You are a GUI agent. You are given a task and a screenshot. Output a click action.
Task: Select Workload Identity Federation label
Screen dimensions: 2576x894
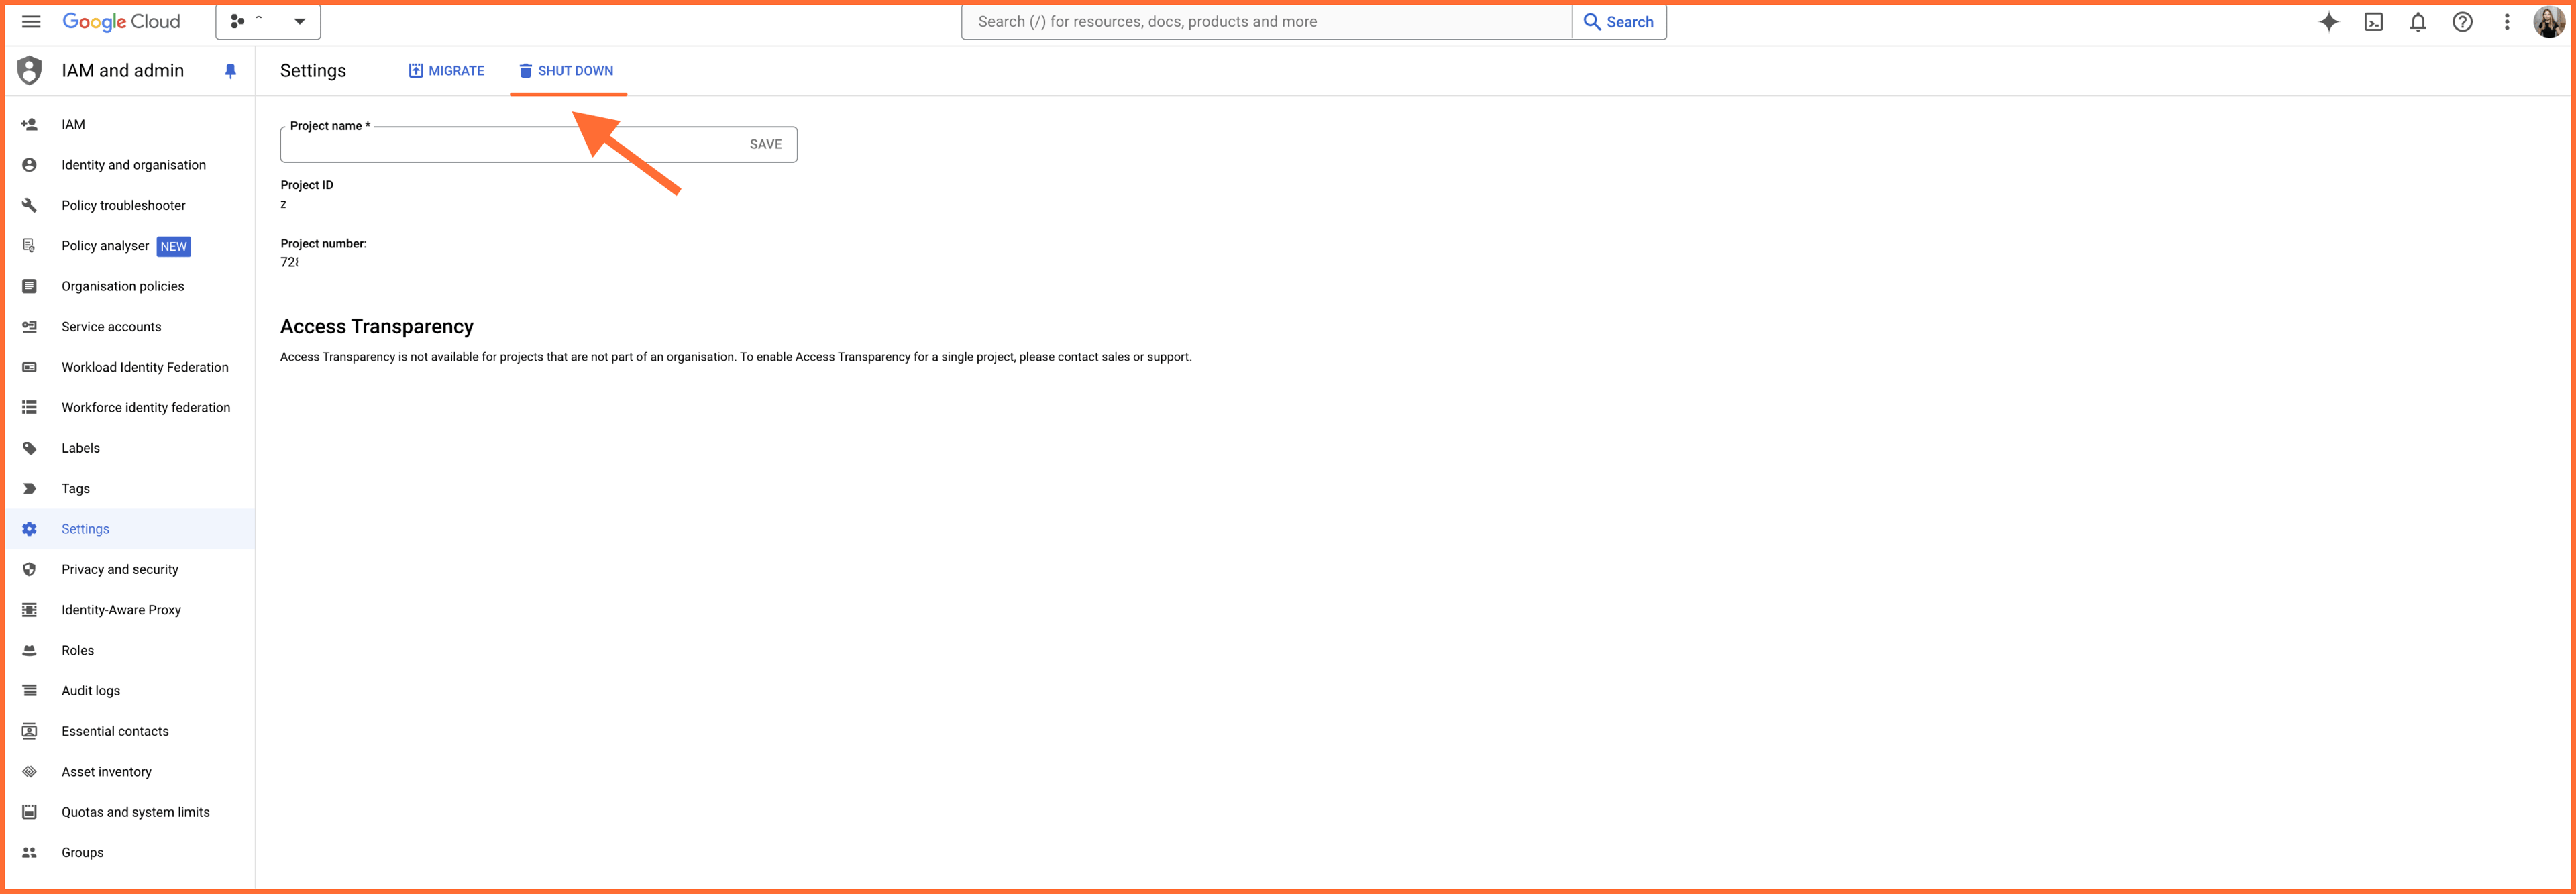click(x=145, y=367)
